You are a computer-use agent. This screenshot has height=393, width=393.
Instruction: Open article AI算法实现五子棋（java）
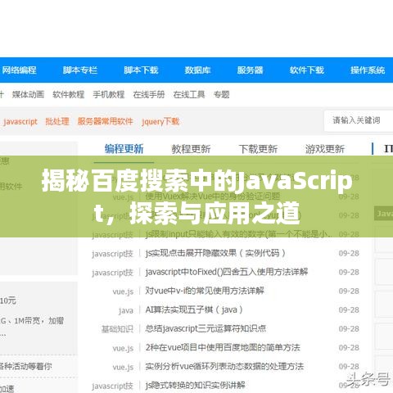(x=194, y=309)
